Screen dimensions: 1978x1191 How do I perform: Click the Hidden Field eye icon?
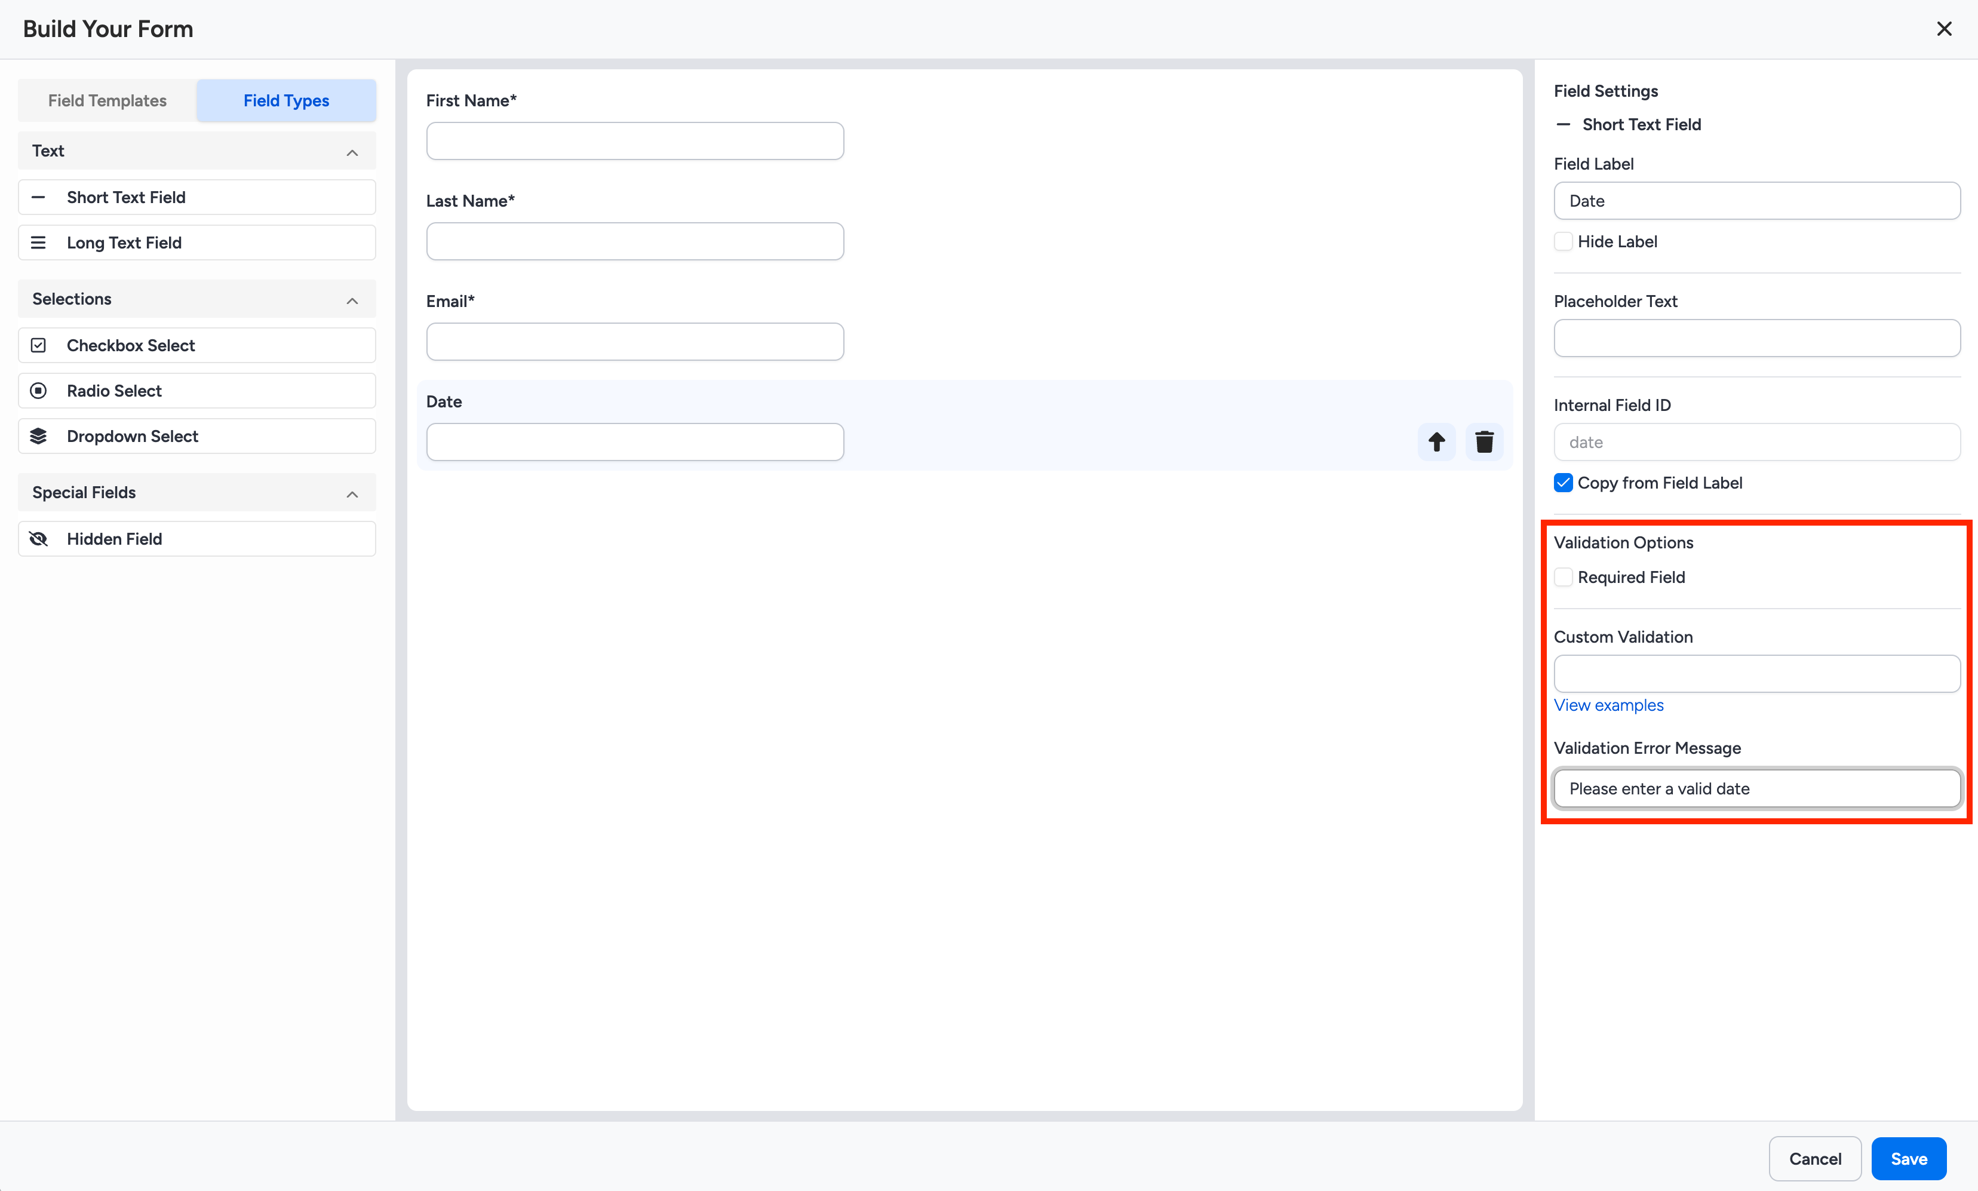click(38, 539)
